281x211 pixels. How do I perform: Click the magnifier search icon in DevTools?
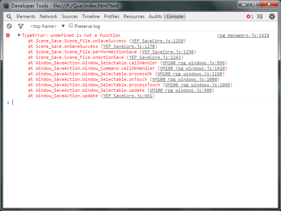pyautogui.click(x=9, y=16)
